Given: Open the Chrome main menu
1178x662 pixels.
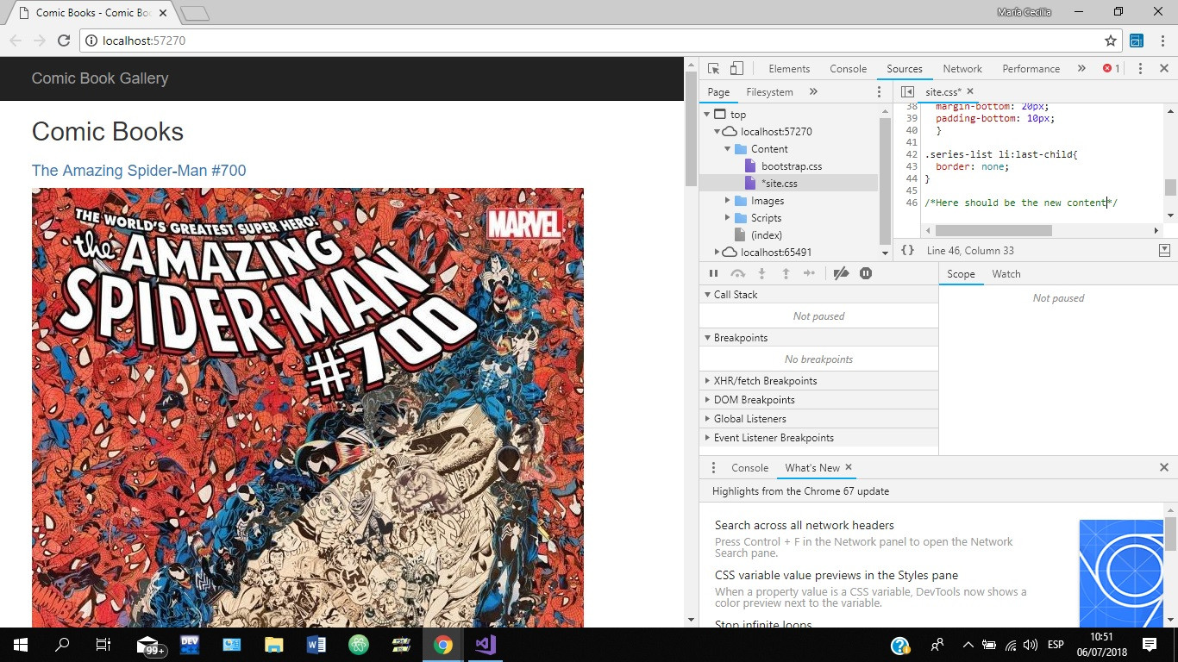Looking at the screenshot, I should click(x=1162, y=41).
